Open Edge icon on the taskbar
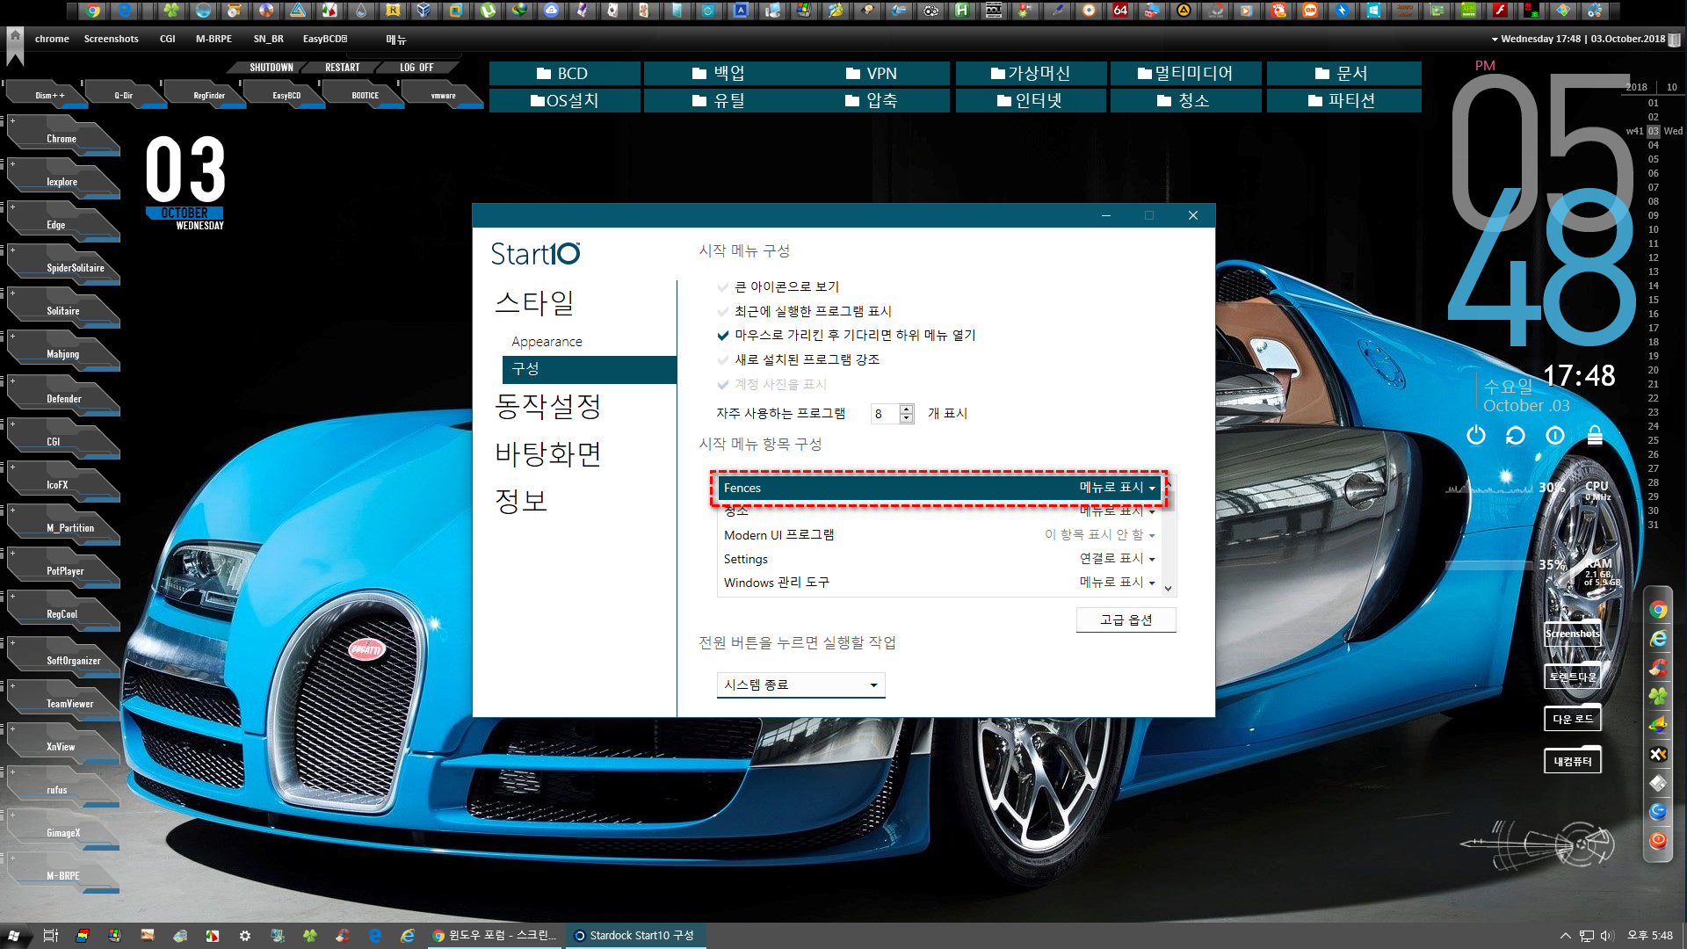The image size is (1687, 949). click(x=375, y=936)
